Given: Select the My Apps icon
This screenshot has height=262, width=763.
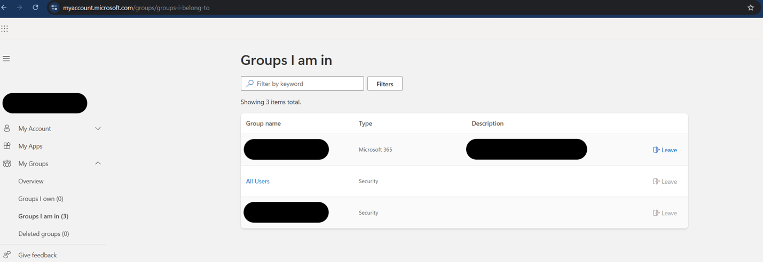Looking at the screenshot, I should point(7,146).
